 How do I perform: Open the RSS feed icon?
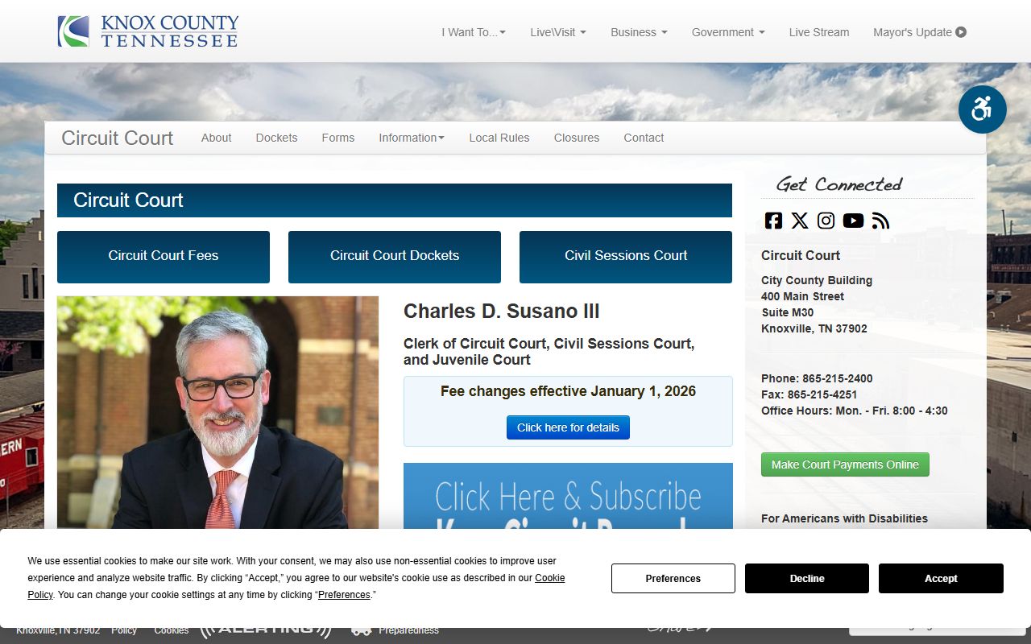(880, 221)
